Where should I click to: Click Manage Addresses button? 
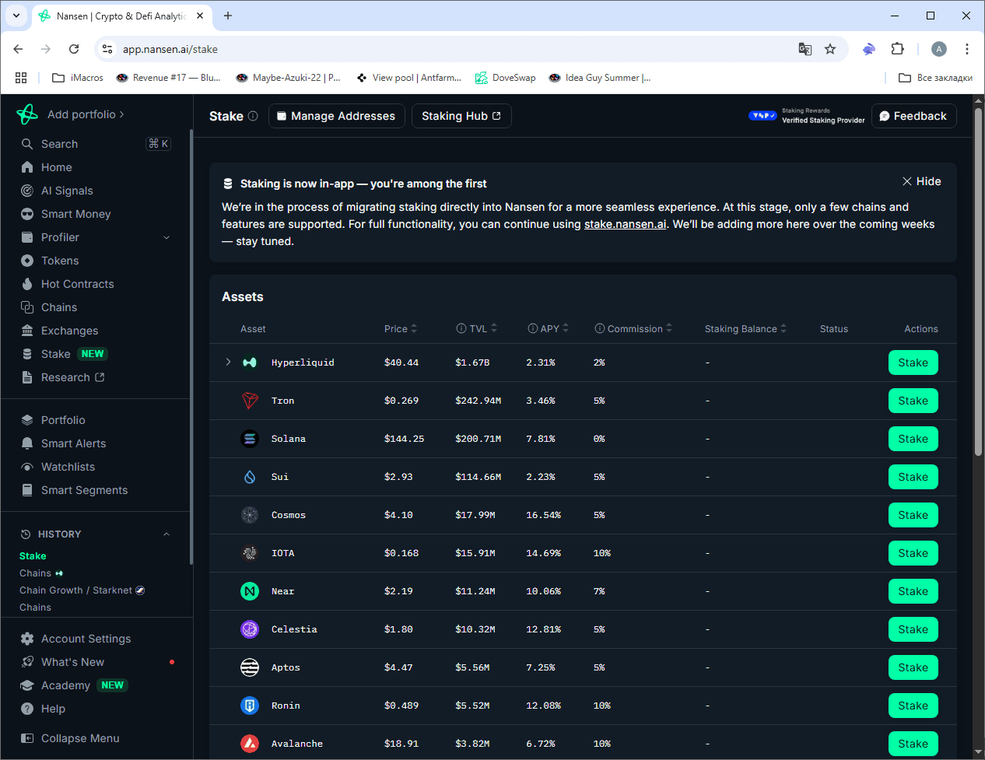click(x=337, y=116)
